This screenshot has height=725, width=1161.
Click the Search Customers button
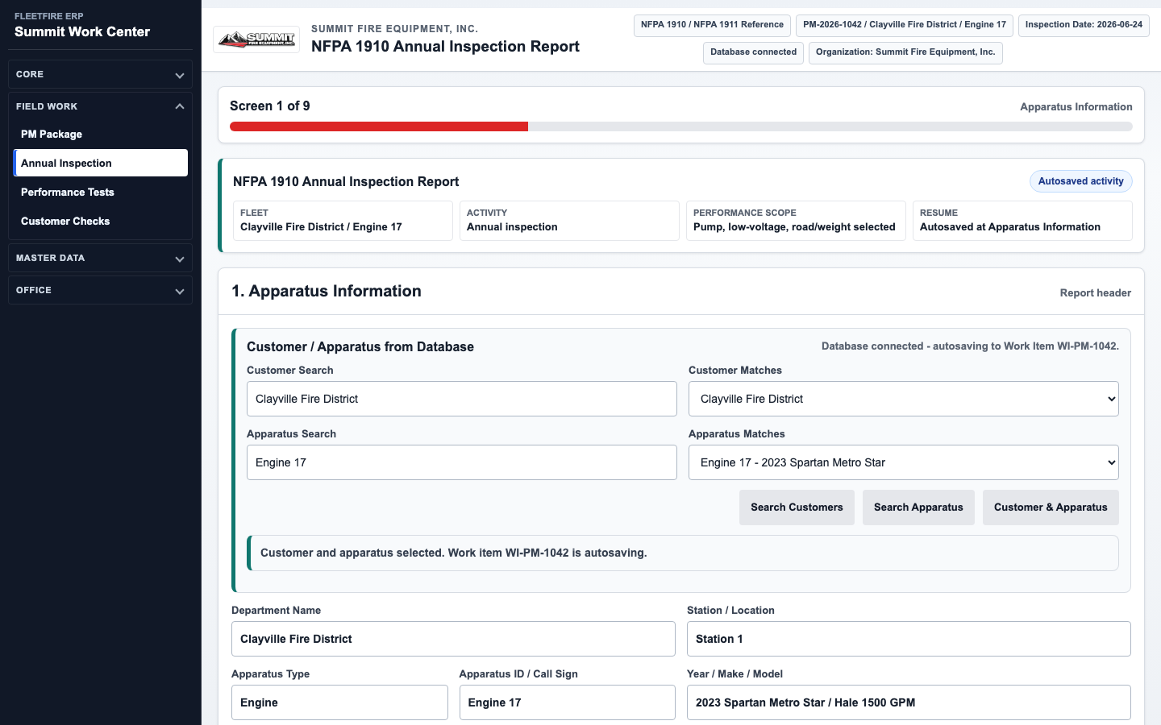pos(797,507)
